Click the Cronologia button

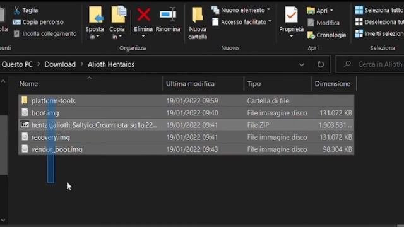326,35
